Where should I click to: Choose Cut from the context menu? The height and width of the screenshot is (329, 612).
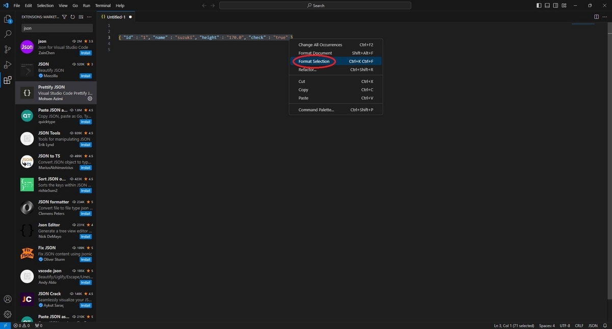coord(336,82)
